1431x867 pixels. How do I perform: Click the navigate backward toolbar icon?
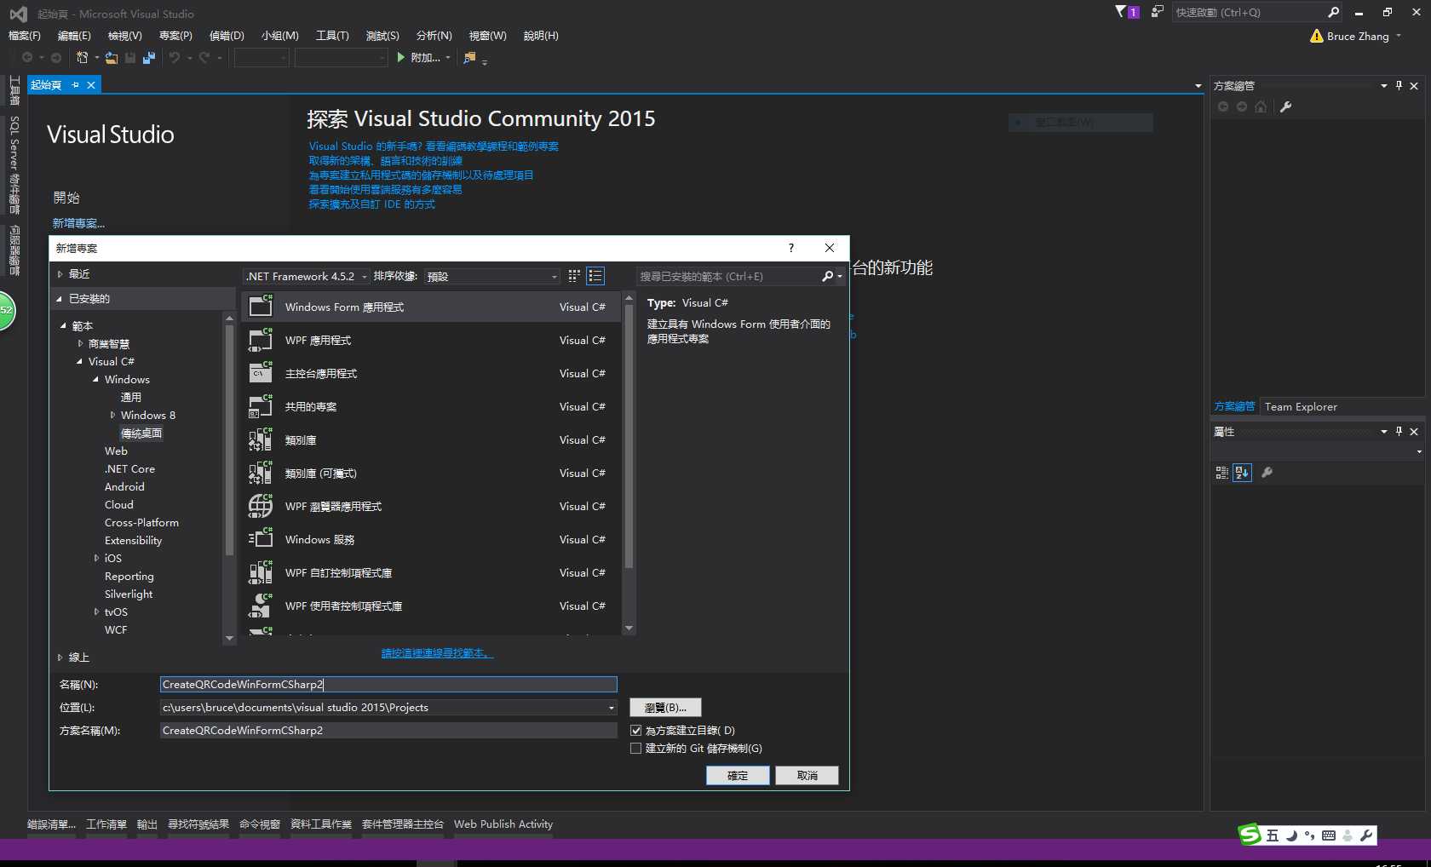27,57
